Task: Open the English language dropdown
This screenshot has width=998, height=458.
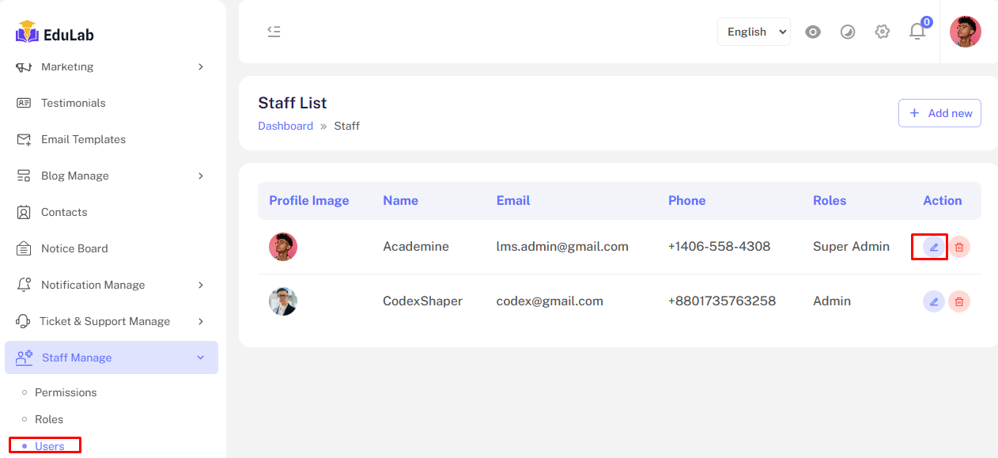Action: click(754, 32)
